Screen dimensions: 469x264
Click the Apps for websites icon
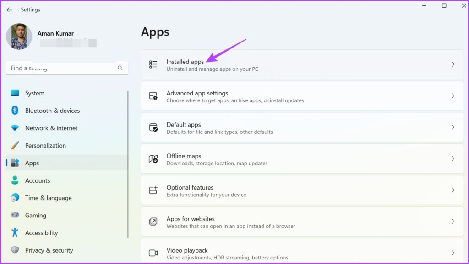(x=153, y=222)
